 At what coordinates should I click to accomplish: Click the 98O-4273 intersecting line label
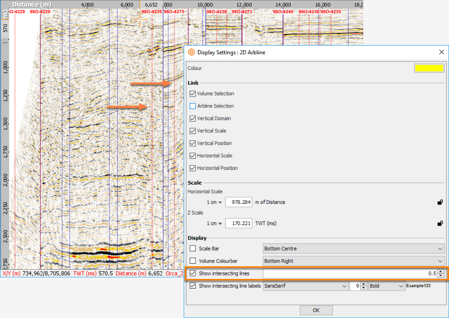pyautogui.click(x=242, y=12)
